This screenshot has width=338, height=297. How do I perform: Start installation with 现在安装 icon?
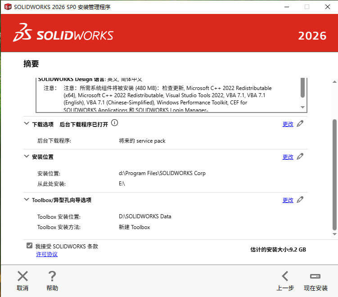(315, 276)
